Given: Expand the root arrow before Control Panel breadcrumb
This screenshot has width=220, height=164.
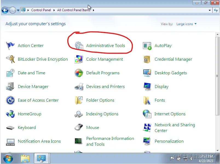Looking at the screenshot, I should click(x=28, y=10).
